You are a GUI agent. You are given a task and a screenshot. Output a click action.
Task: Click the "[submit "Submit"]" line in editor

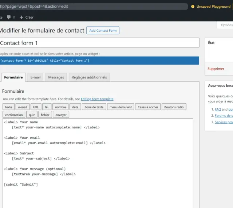coord(21,184)
